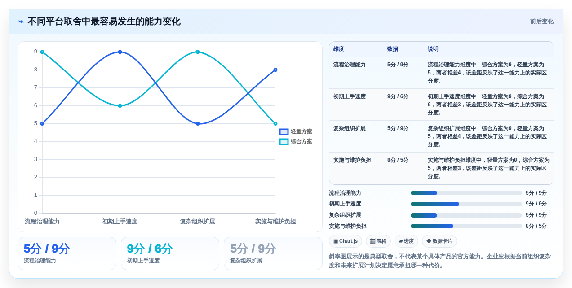Click the 综合方案 point at 复杂组织扩展 (9)

198,52
